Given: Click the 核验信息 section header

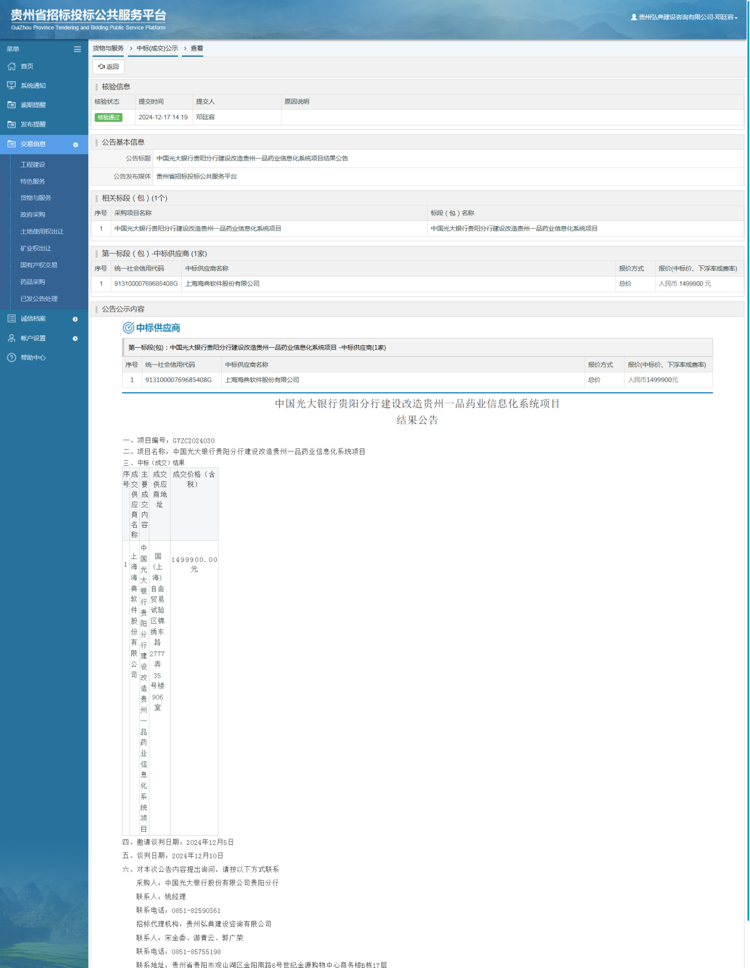Looking at the screenshot, I should click(x=116, y=87).
